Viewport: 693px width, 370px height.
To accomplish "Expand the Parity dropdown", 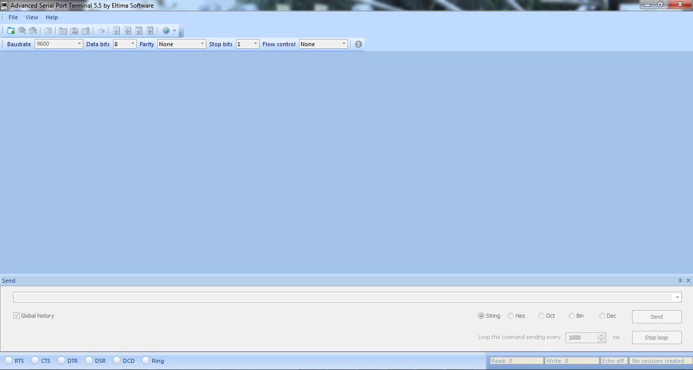I will click(202, 44).
